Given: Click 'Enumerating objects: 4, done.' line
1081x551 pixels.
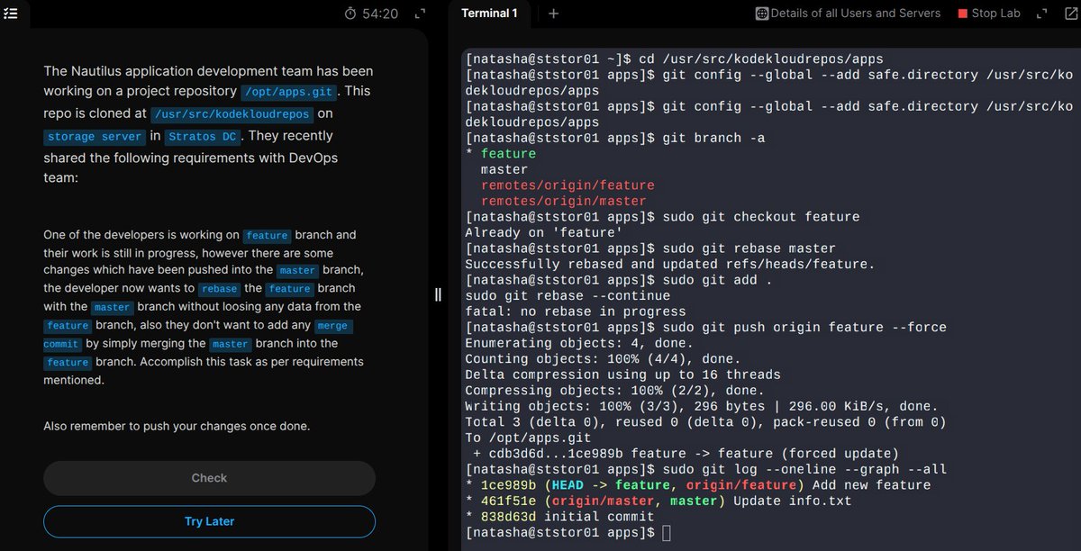Looking at the screenshot, I should click(579, 343).
